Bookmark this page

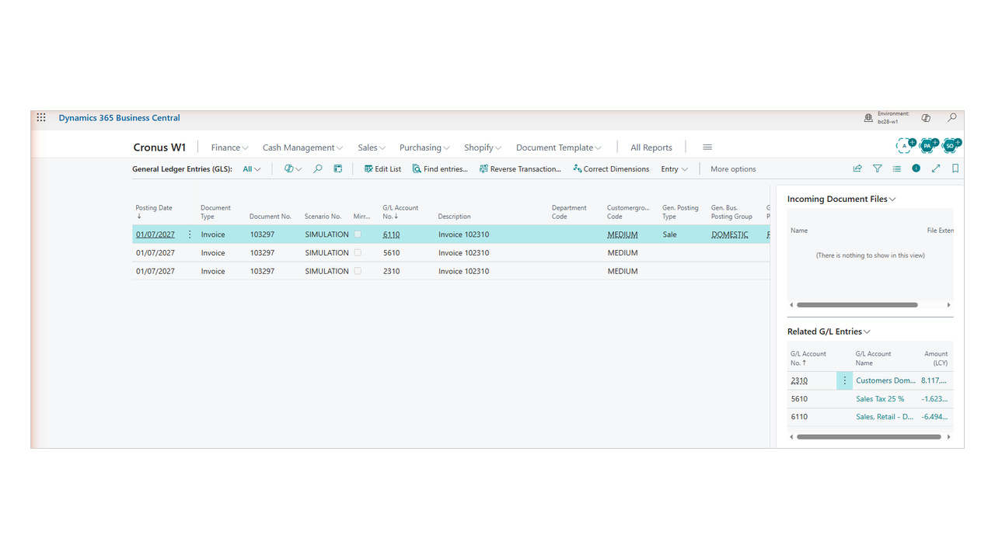(x=955, y=168)
